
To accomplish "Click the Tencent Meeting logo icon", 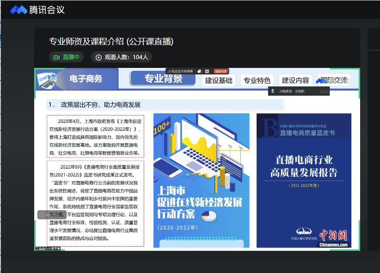I will (x=18, y=10).
